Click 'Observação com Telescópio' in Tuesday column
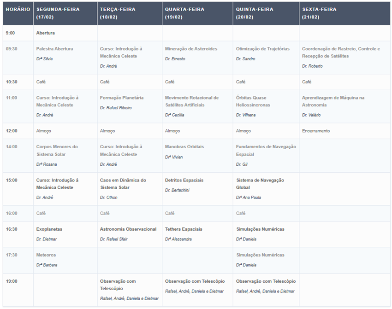 [118, 285]
